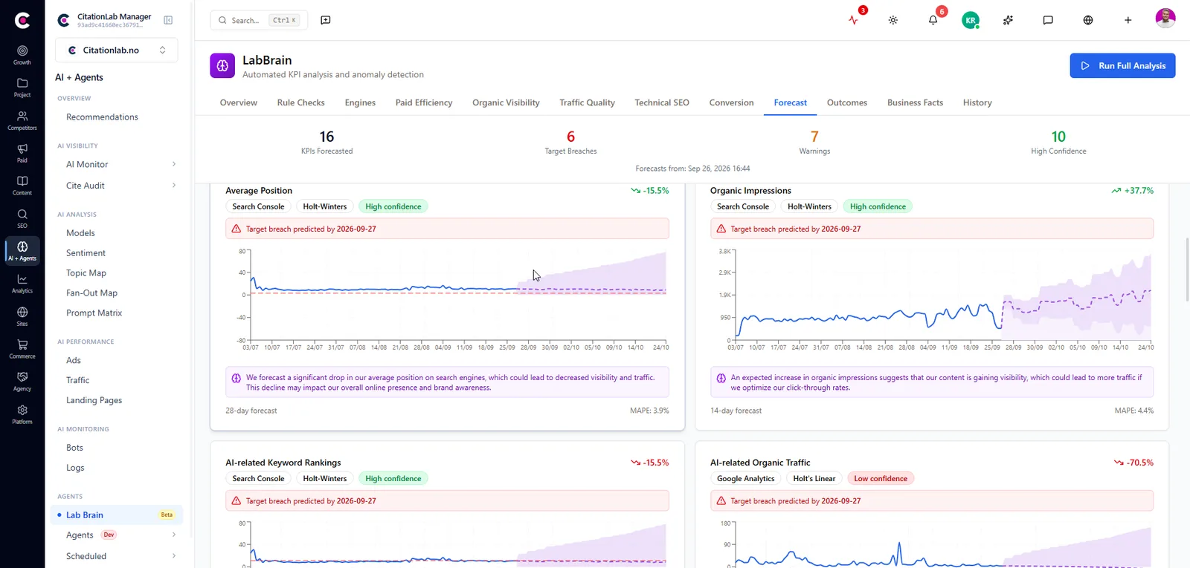Toggle light/dark theme sun icon
The height and width of the screenshot is (568, 1190).
pos(893,20)
